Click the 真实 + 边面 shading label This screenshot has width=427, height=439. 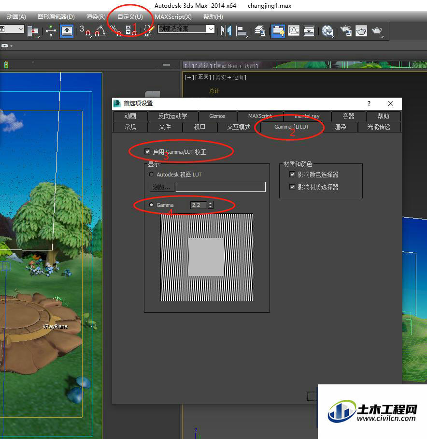(x=229, y=77)
